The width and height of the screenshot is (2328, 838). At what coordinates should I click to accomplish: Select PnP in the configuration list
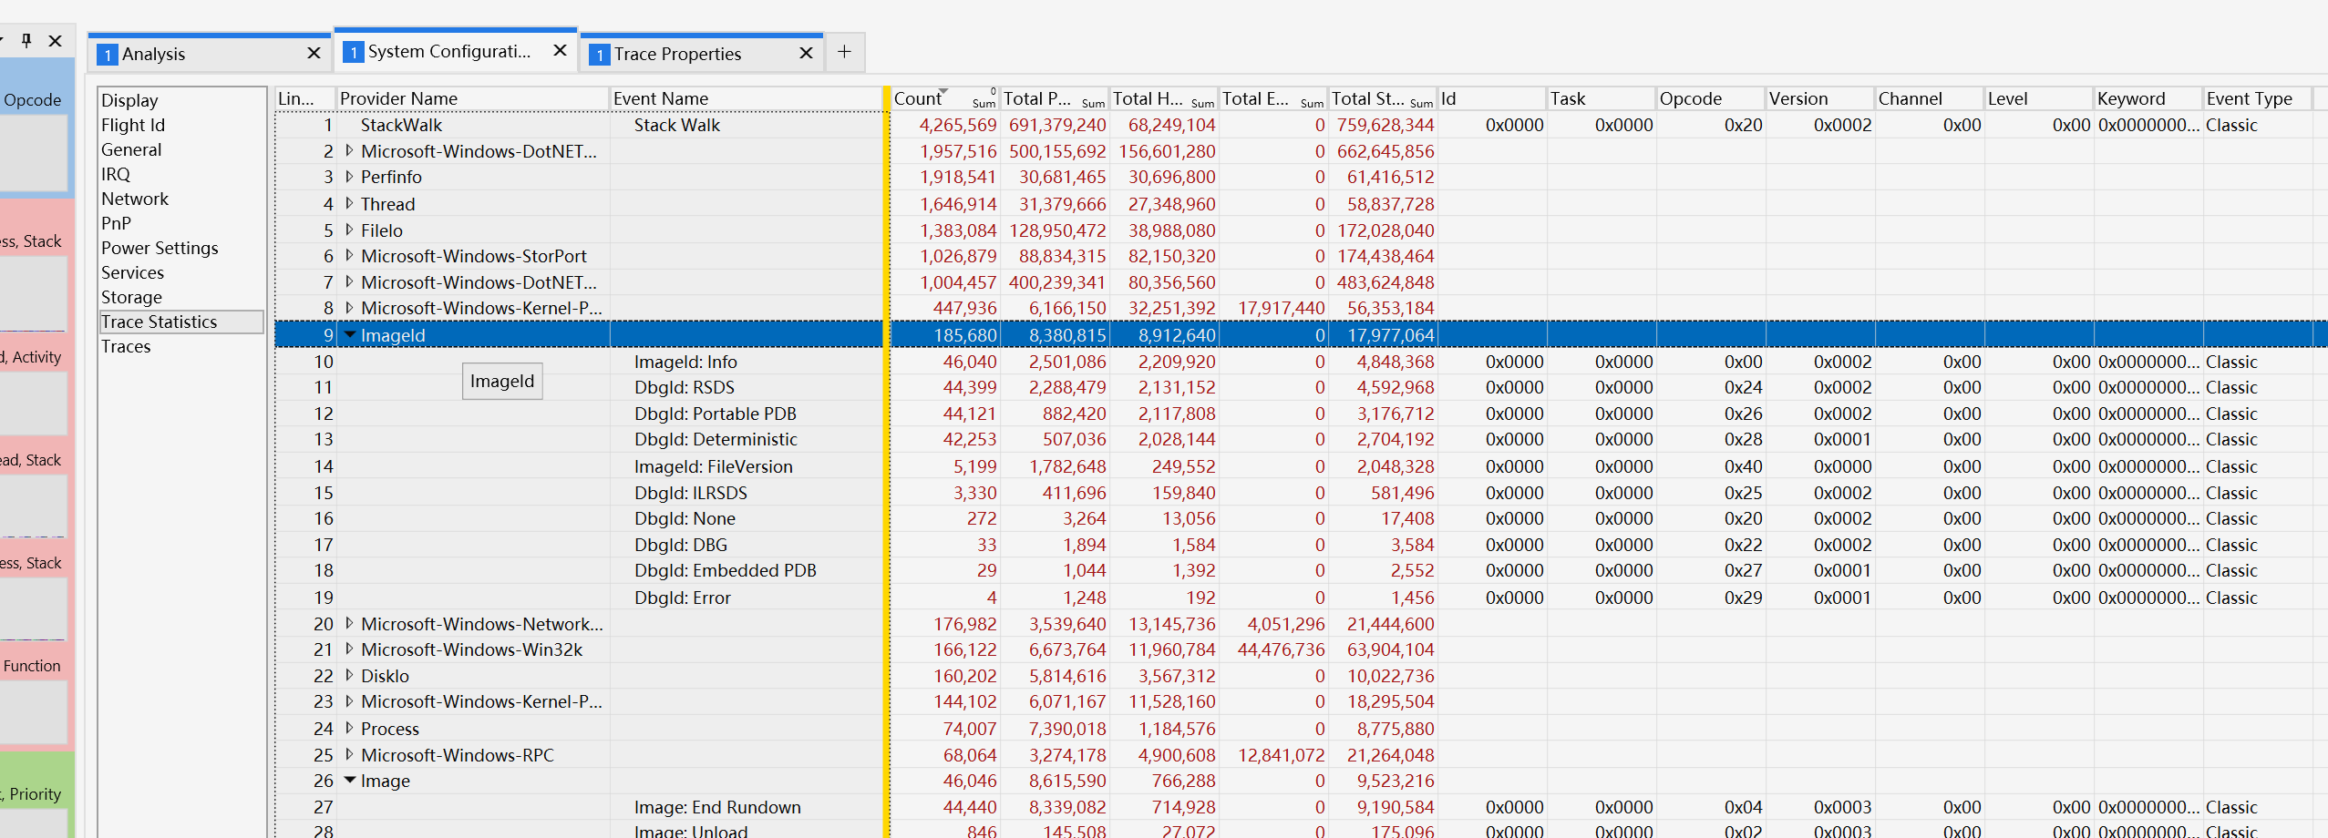(116, 223)
